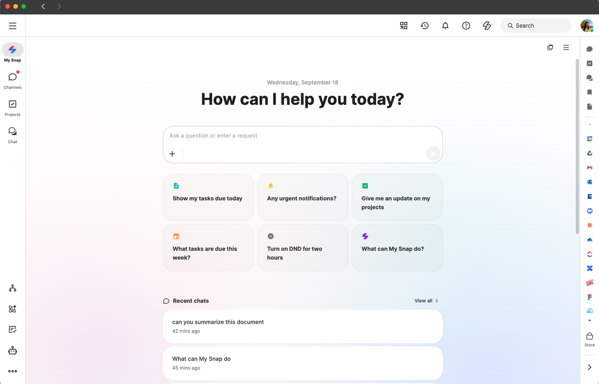View history with the clock icon
This screenshot has width=599, height=384.
point(425,26)
